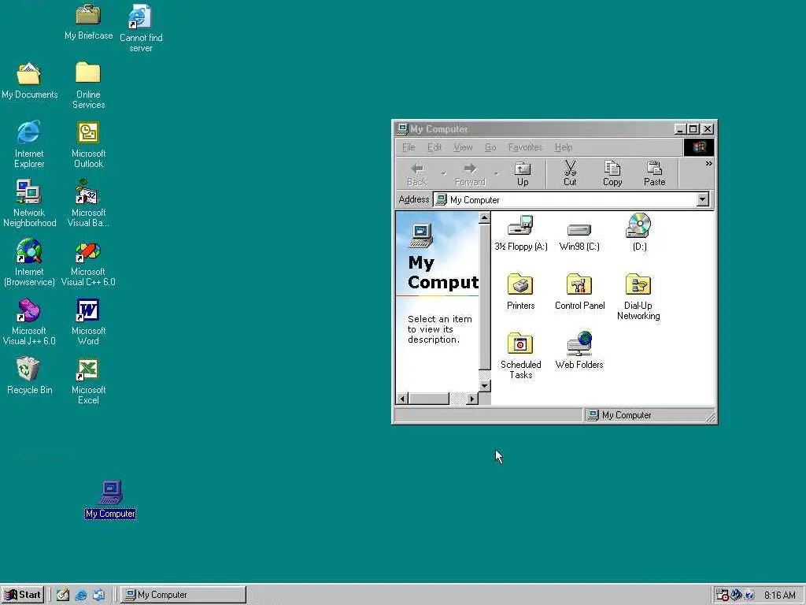Select the Online Services folder
The width and height of the screenshot is (806, 605).
pos(88,85)
